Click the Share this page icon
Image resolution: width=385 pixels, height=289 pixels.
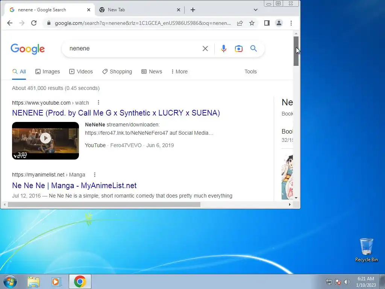240,23
